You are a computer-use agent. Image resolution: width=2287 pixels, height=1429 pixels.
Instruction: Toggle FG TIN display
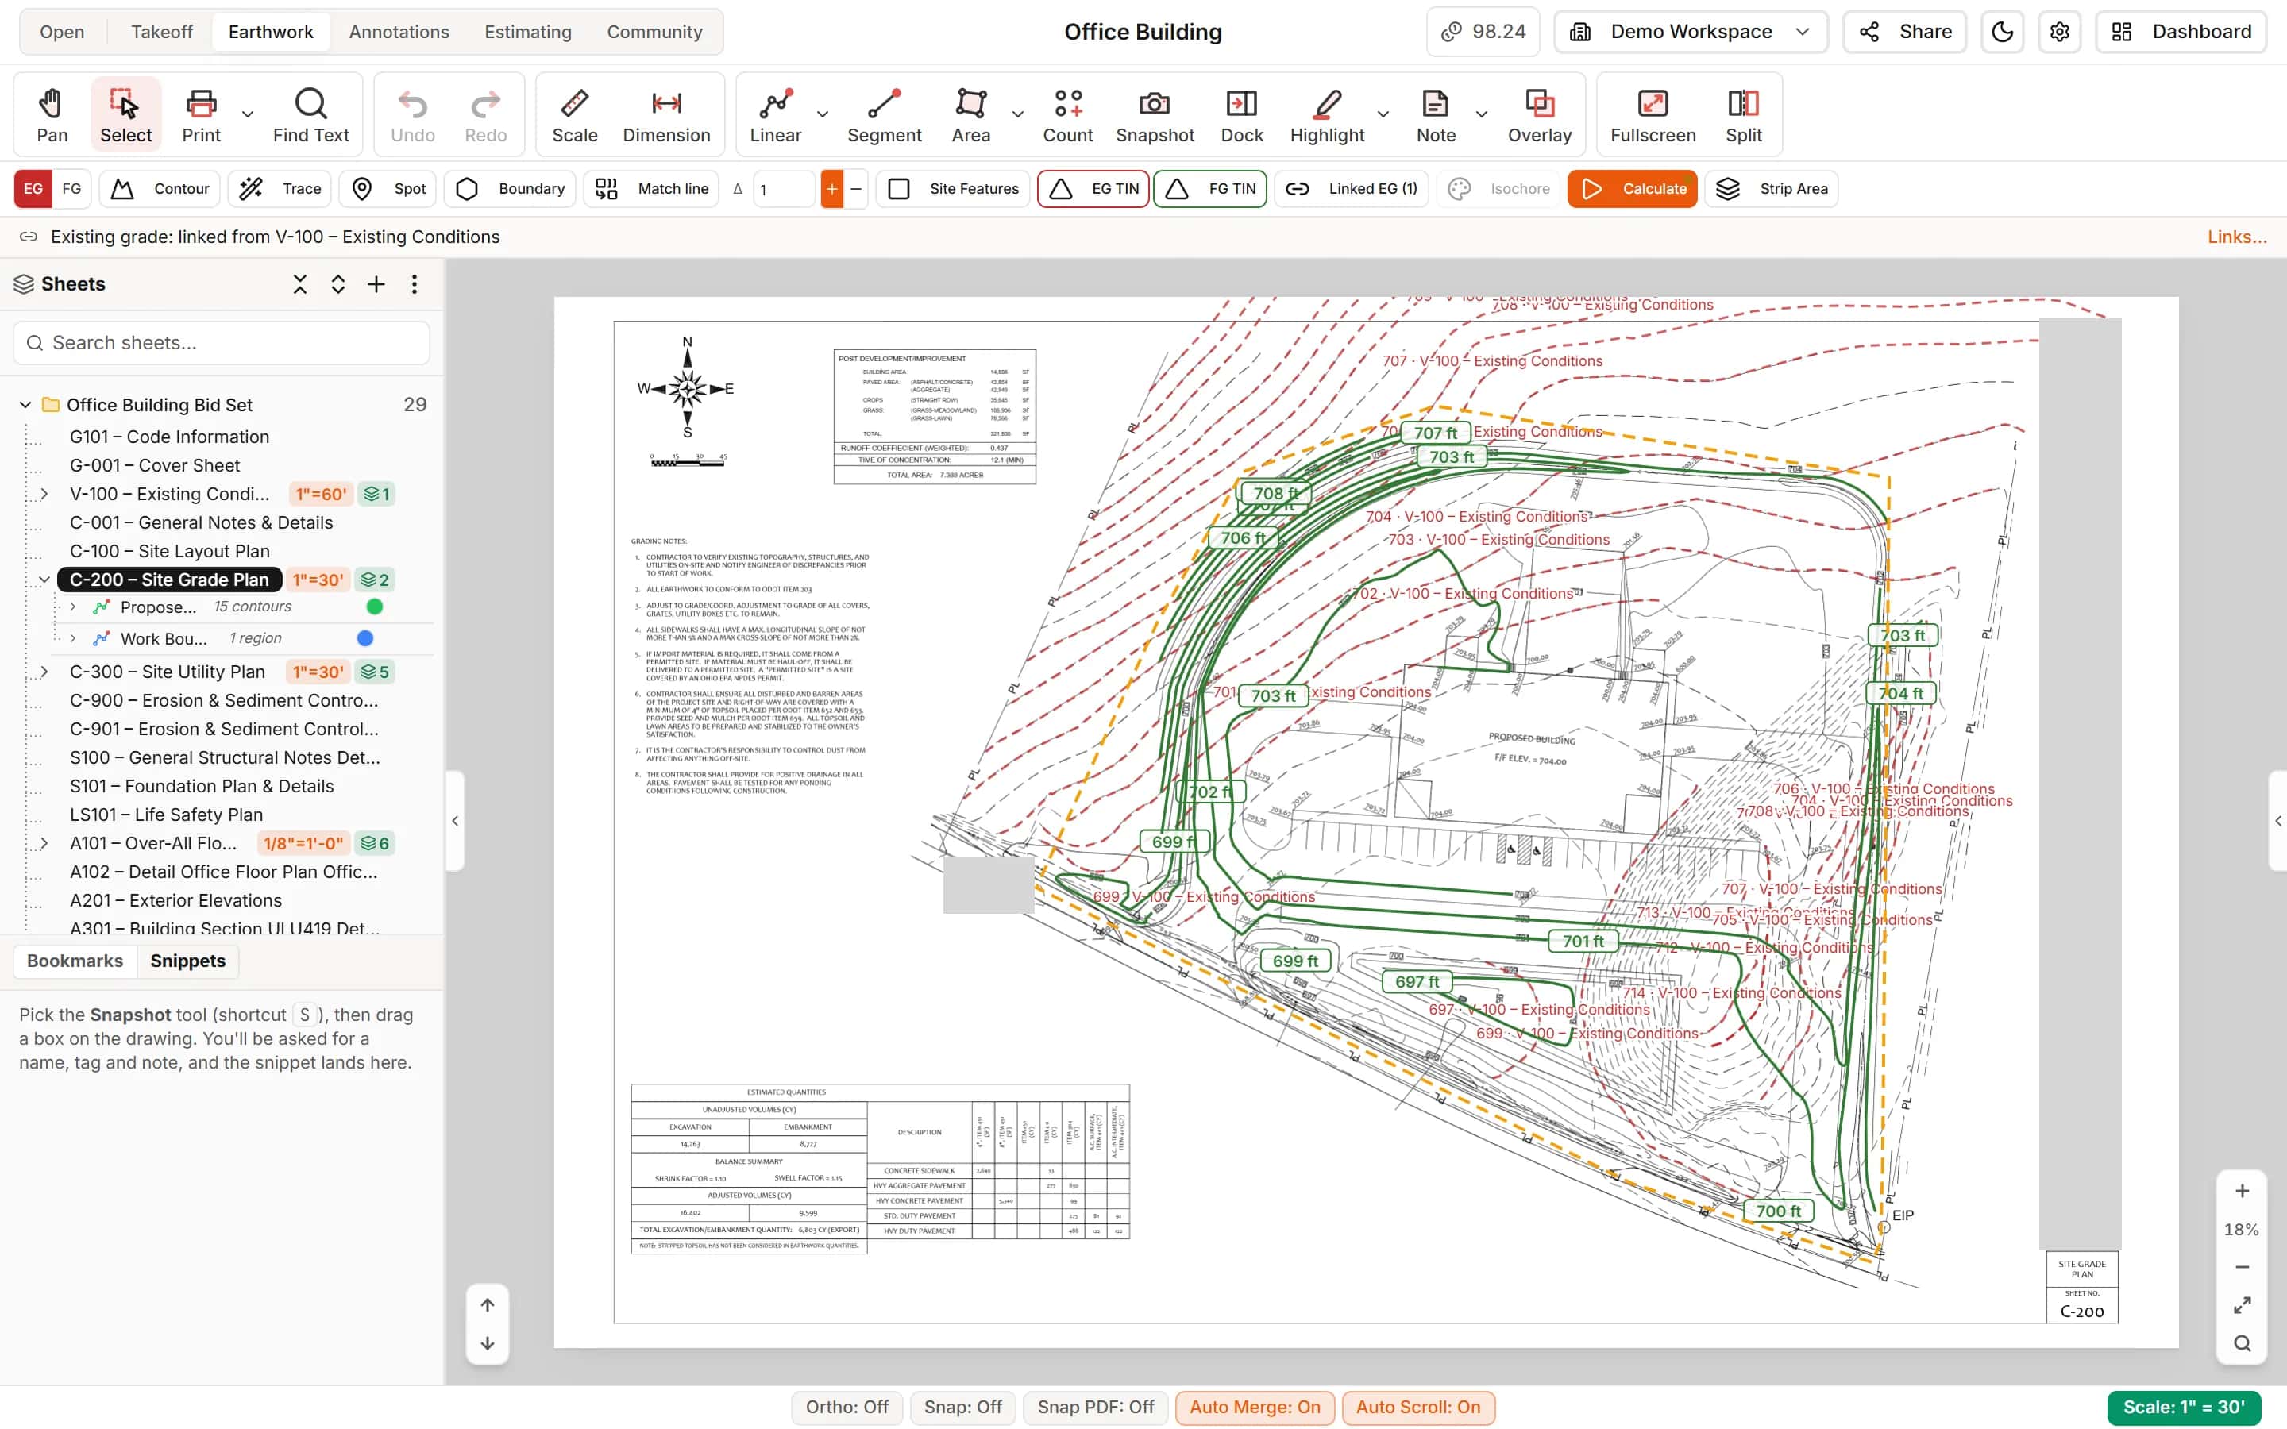1209,189
